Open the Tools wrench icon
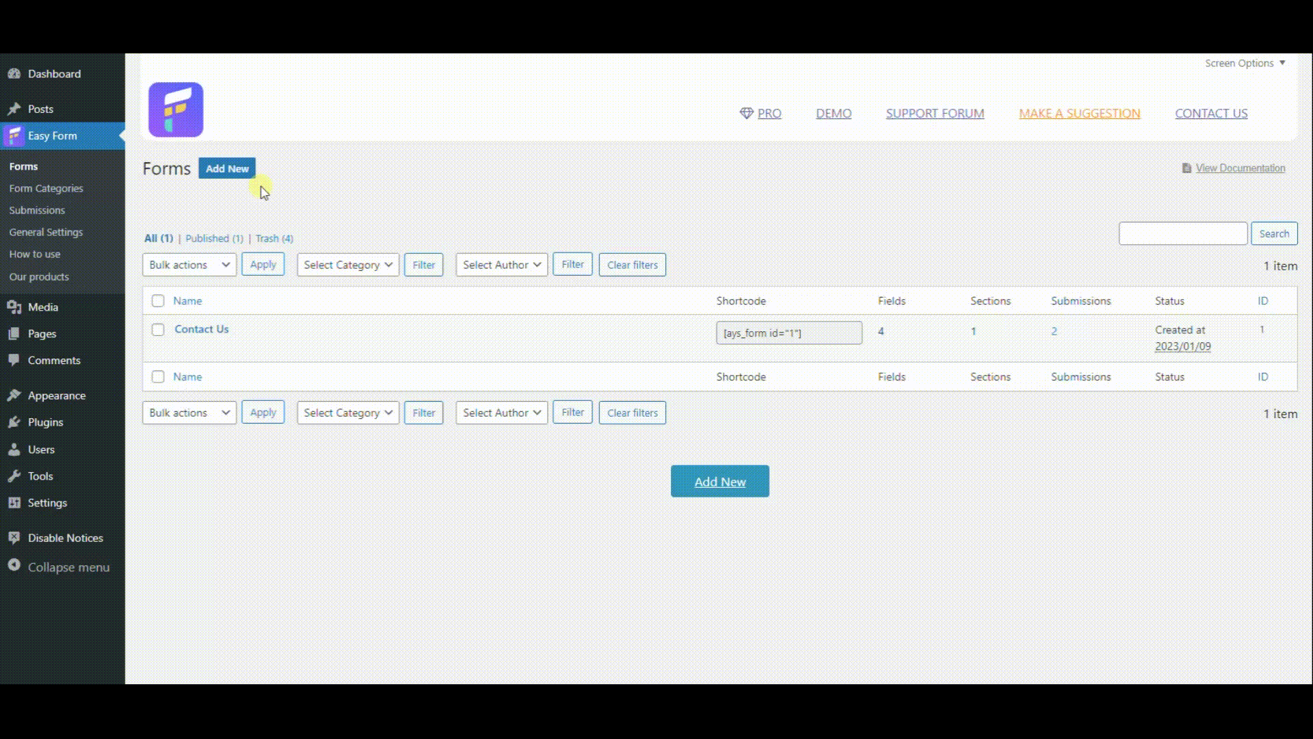The width and height of the screenshot is (1313, 739). pos(14,476)
